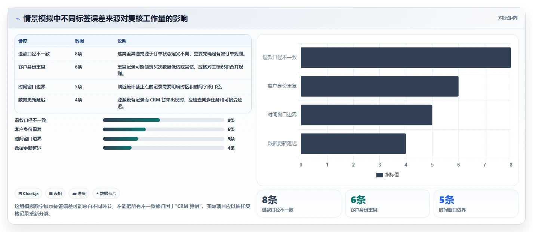Click the 退款口径不一致 progress bar
This screenshot has width=533, height=232.
click(x=163, y=120)
